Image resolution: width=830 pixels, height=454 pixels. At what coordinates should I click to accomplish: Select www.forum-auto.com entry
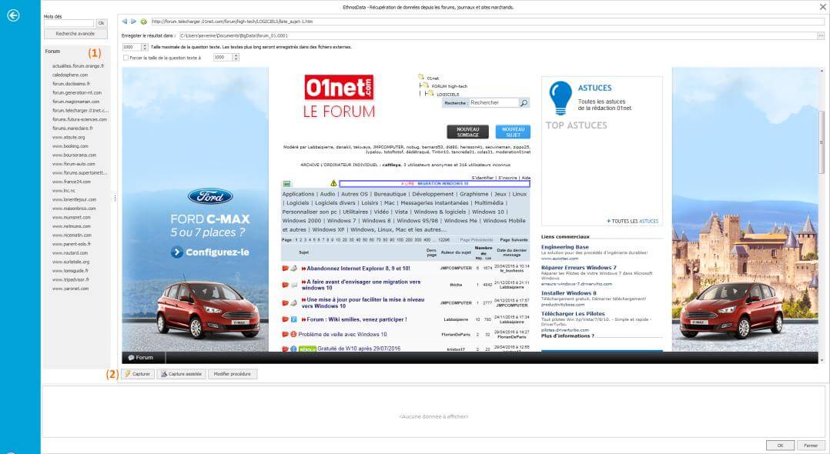[74, 164]
